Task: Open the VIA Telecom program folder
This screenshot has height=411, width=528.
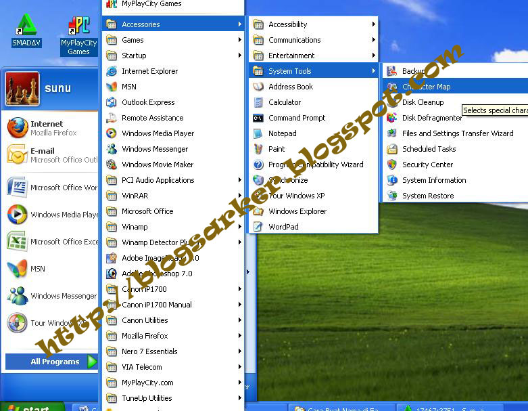Action: 173,367
